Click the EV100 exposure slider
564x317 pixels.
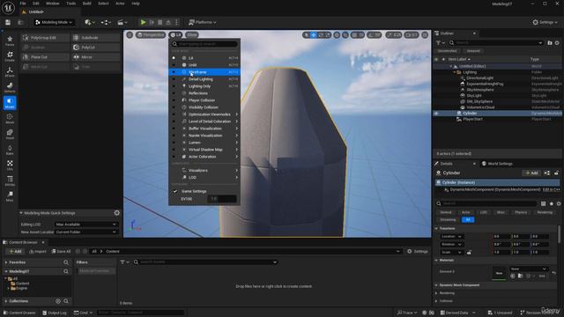pyautogui.click(x=222, y=199)
